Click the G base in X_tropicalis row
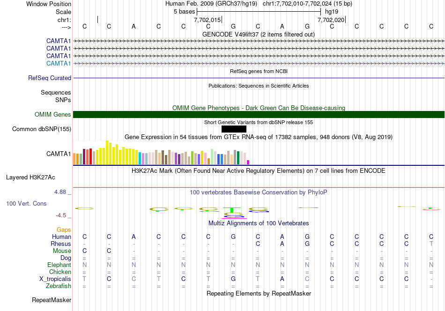The height and width of the screenshot is (311, 445). pos(233,279)
